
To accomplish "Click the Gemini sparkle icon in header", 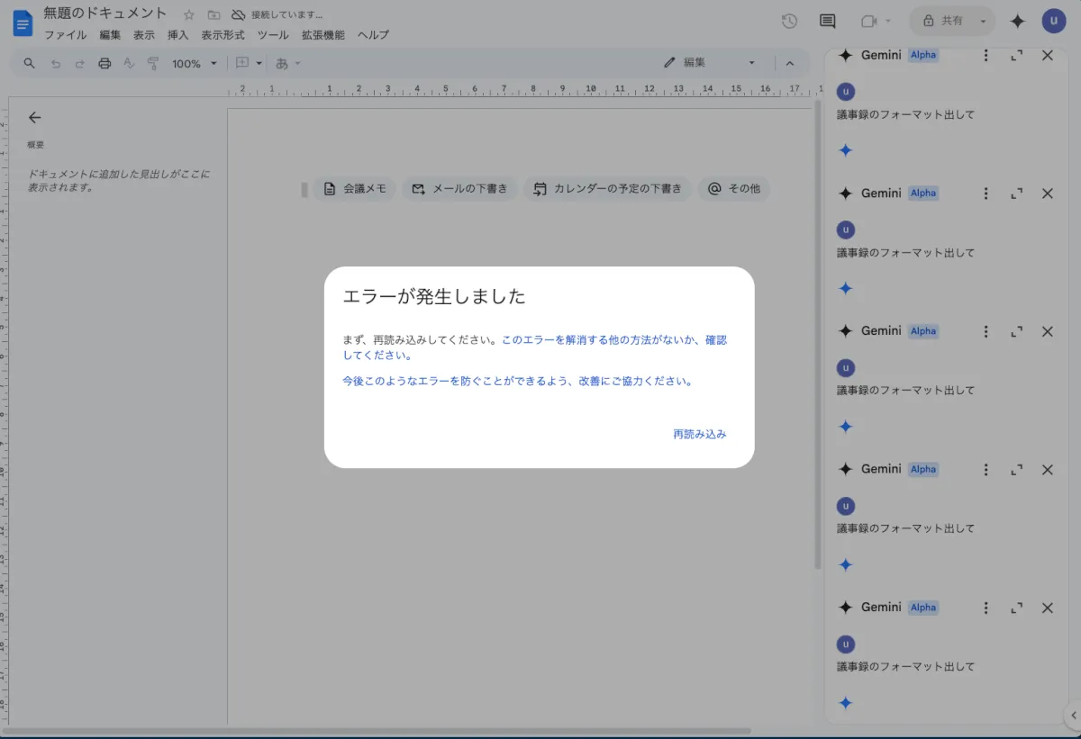I will [x=1017, y=21].
